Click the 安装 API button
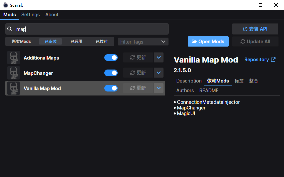Viewport: 284px width, 177px height. (255, 29)
